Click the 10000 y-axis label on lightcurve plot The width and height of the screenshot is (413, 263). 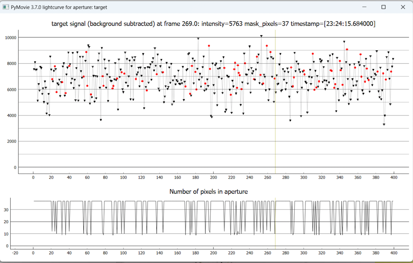[9, 37]
